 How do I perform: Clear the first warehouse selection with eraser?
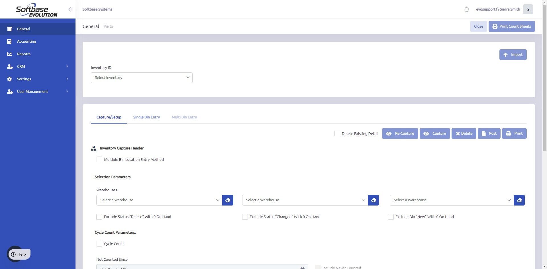[x=228, y=200]
